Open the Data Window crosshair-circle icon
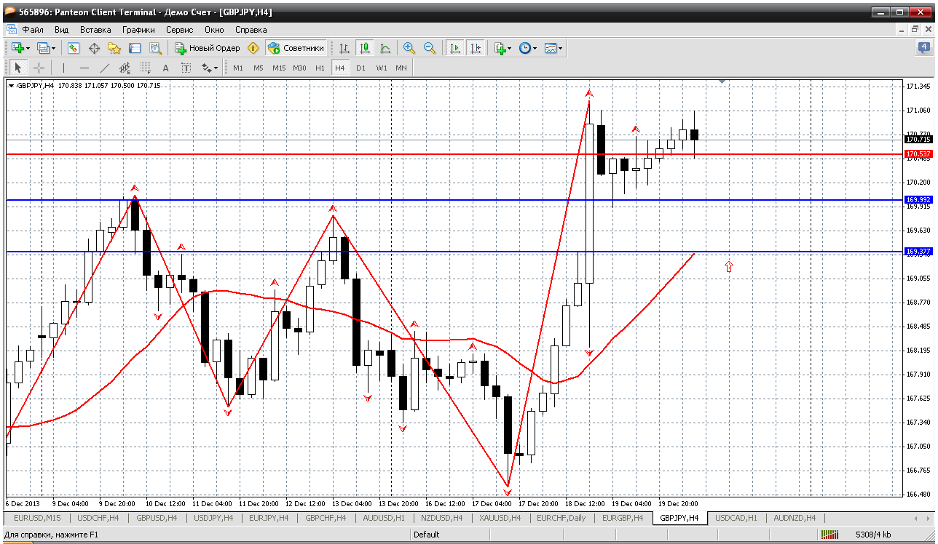Image resolution: width=938 pixels, height=544 pixels. pos(94,48)
